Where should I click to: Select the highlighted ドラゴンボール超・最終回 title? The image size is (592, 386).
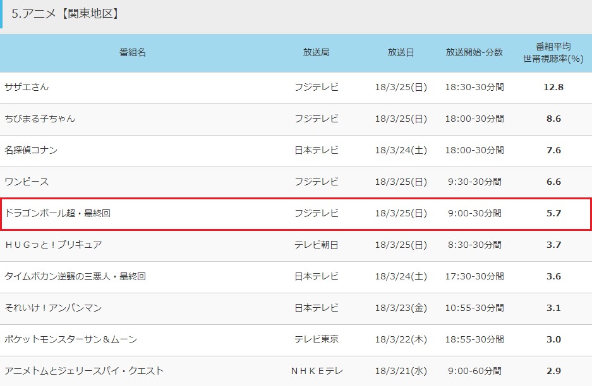(57, 213)
